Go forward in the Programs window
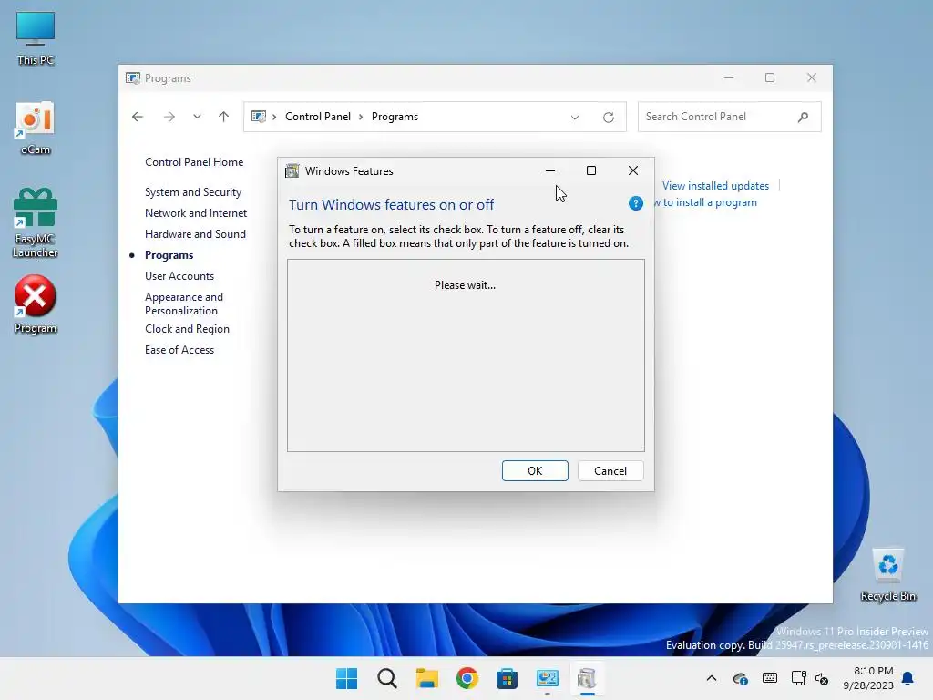 pyautogui.click(x=169, y=117)
